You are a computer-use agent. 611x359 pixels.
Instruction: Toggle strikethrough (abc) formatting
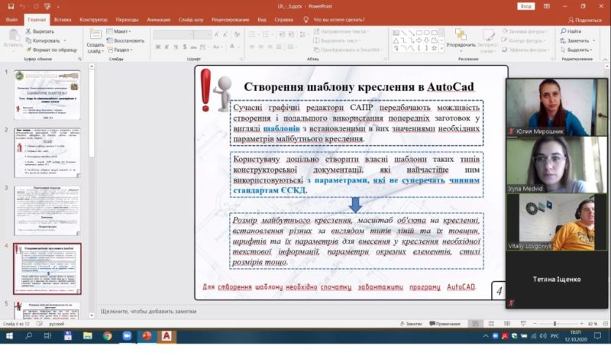[x=193, y=47]
